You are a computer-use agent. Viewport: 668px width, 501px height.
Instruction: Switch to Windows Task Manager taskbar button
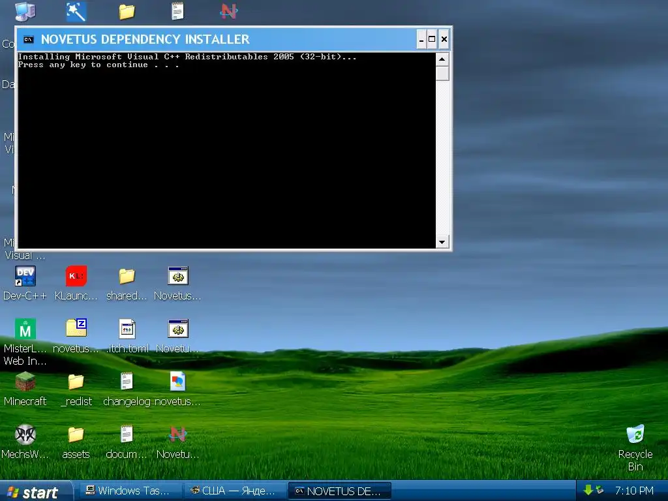130,491
